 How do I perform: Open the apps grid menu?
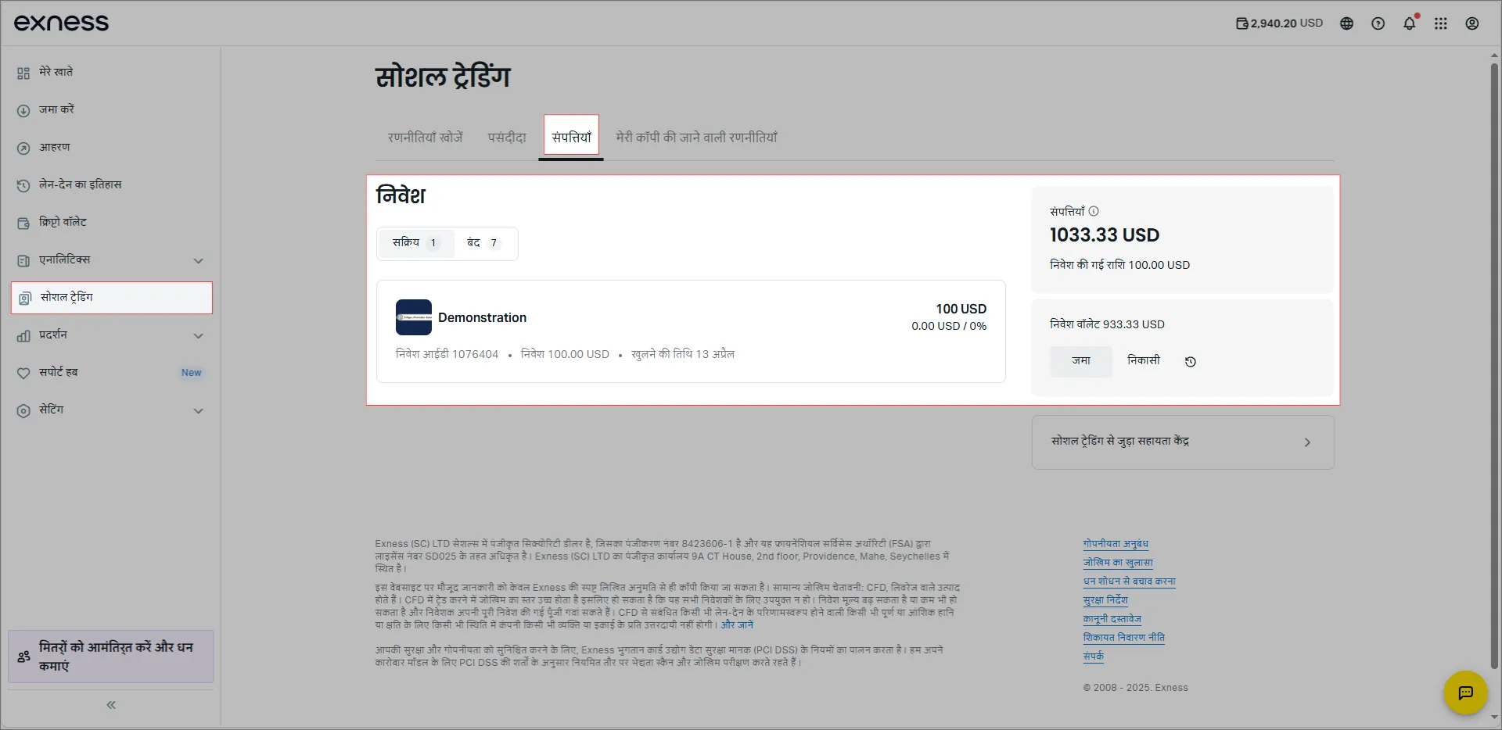1440,23
